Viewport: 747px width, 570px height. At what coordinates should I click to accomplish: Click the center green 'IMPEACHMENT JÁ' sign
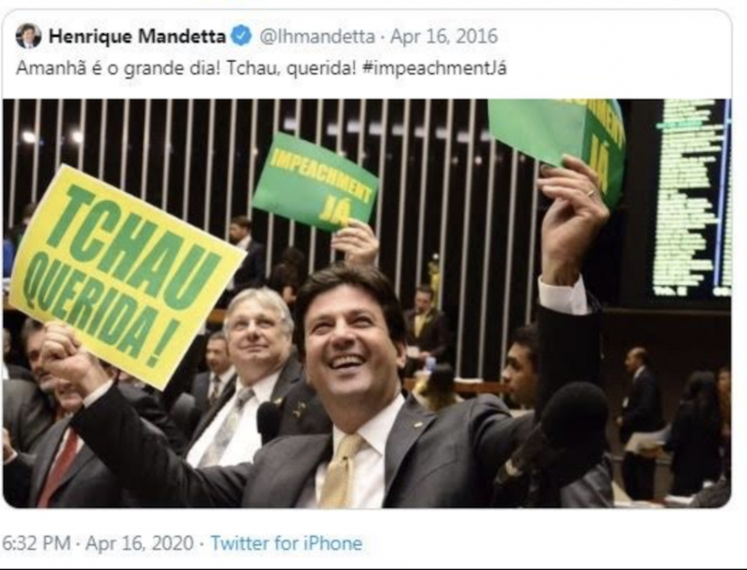[x=316, y=181]
